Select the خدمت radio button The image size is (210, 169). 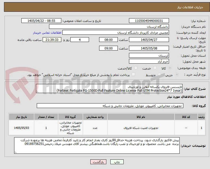(x=155, y=68)
